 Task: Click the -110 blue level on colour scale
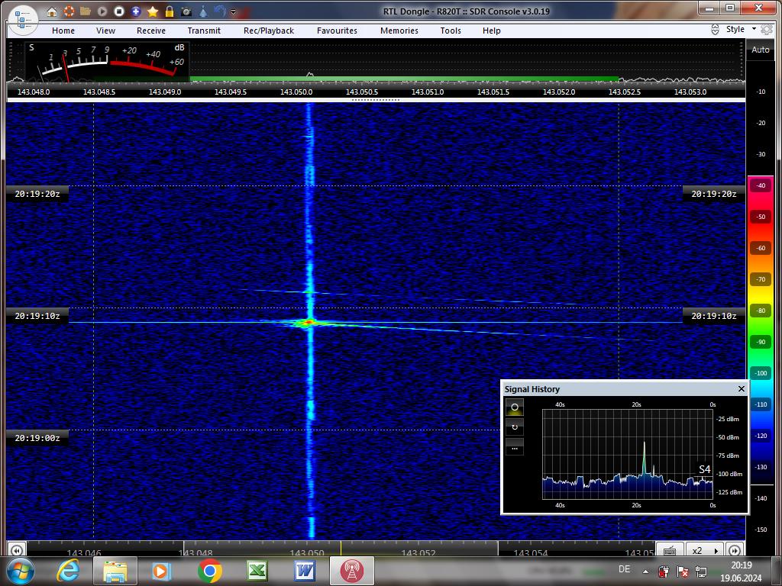[x=761, y=404]
